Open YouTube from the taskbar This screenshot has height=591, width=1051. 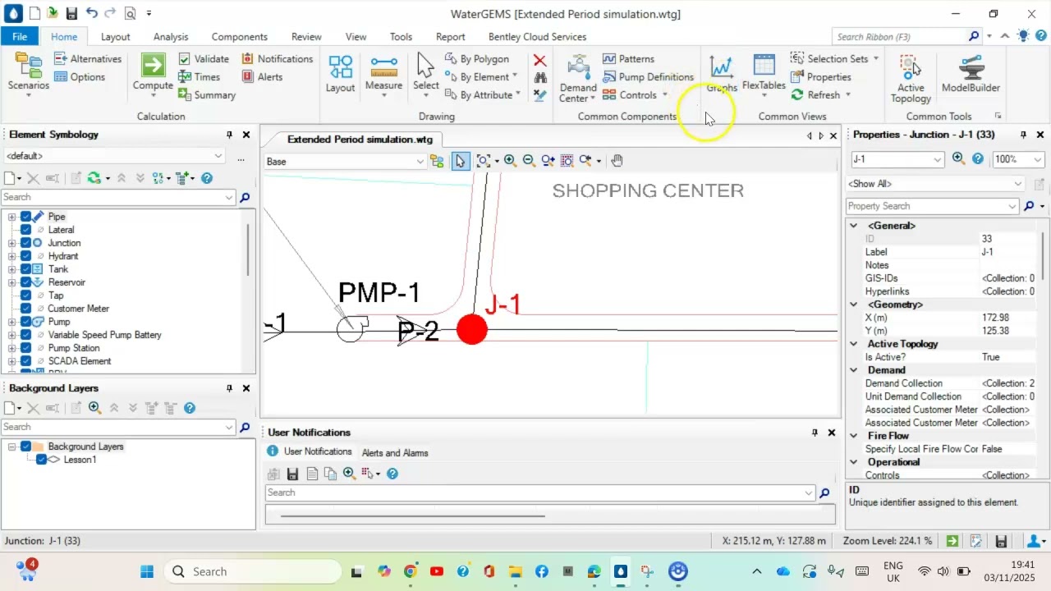[436, 571]
